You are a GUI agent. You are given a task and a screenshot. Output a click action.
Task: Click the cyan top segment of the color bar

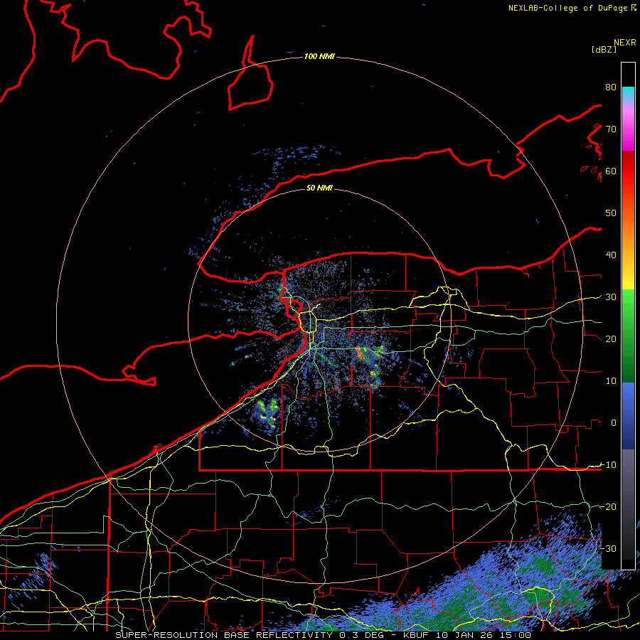pyautogui.click(x=628, y=93)
